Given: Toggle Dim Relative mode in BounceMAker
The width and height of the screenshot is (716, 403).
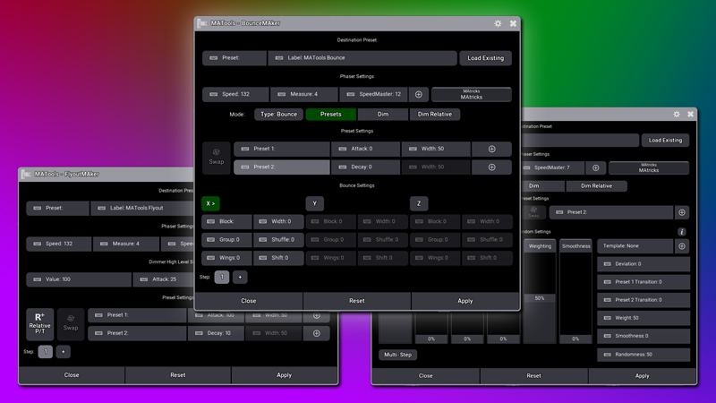Looking at the screenshot, I should (x=435, y=115).
